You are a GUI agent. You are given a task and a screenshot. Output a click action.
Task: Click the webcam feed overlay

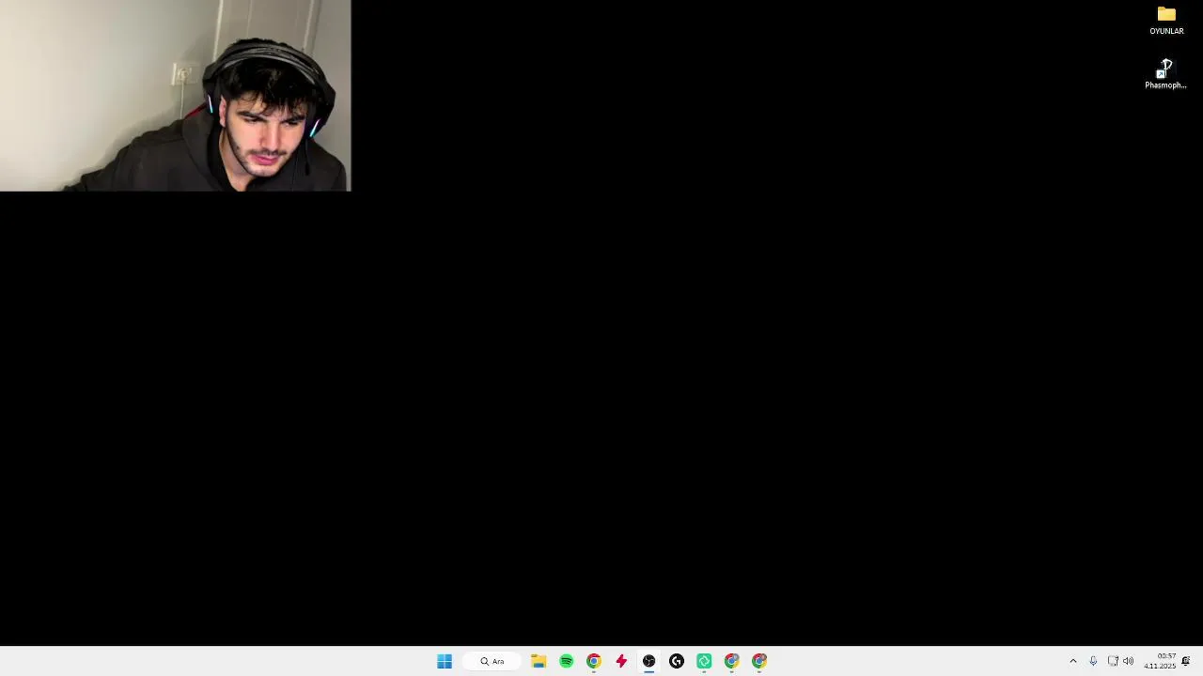point(176,96)
